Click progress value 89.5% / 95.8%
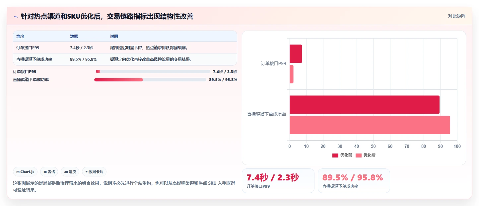 point(223,80)
